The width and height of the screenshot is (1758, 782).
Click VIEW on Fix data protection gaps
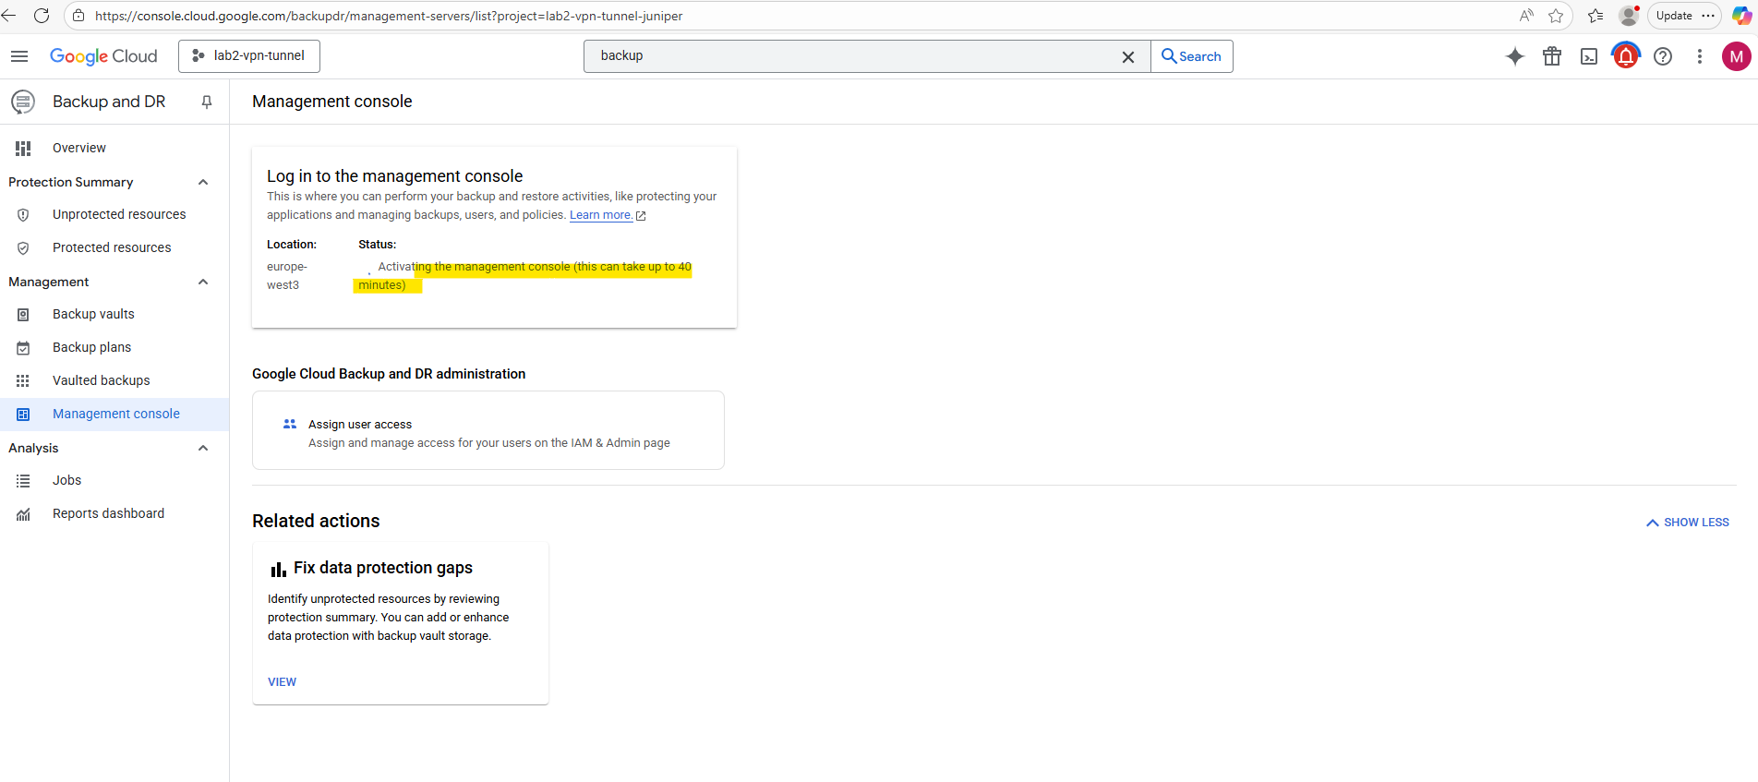[x=282, y=682]
